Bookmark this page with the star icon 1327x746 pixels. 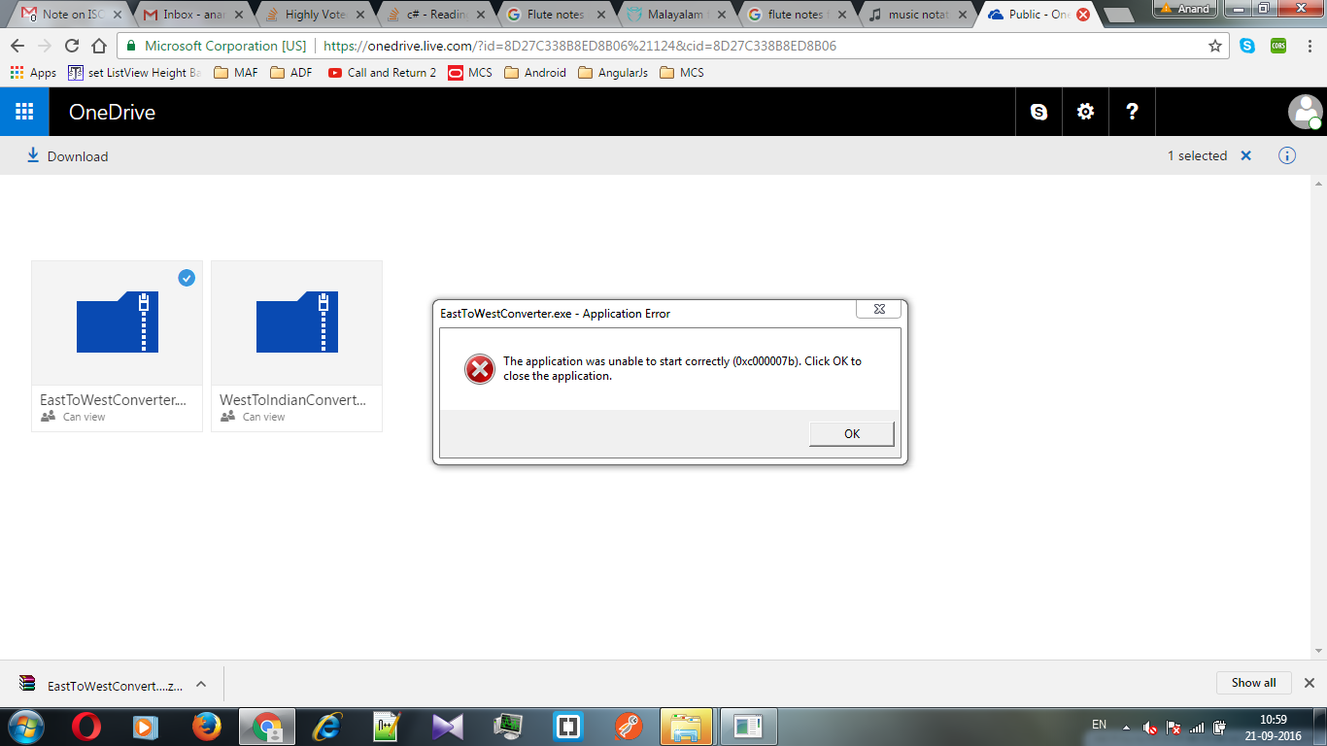(1214, 46)
